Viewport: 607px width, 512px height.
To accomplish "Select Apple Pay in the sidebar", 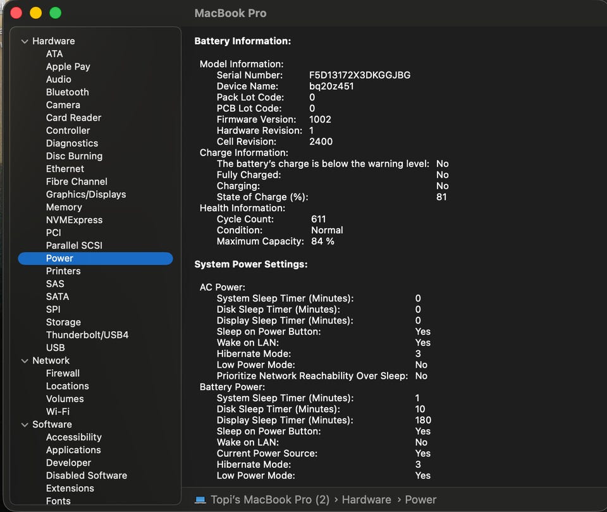I will [68, 66].
